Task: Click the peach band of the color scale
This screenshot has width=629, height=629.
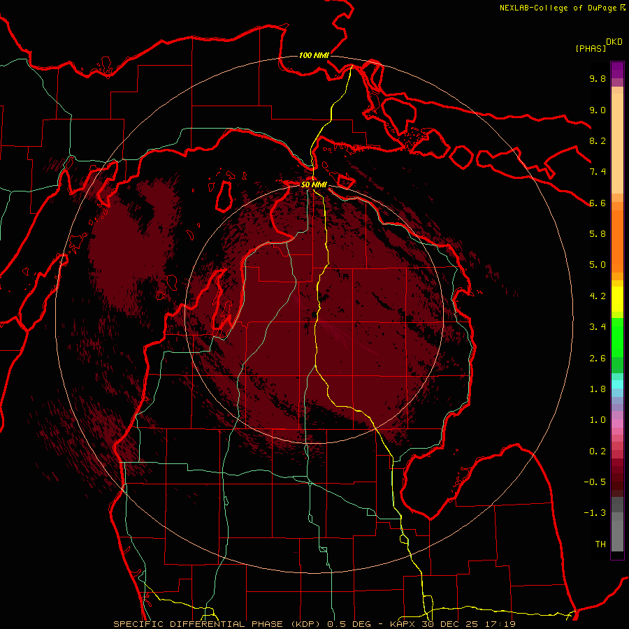Action: [617, 140]
